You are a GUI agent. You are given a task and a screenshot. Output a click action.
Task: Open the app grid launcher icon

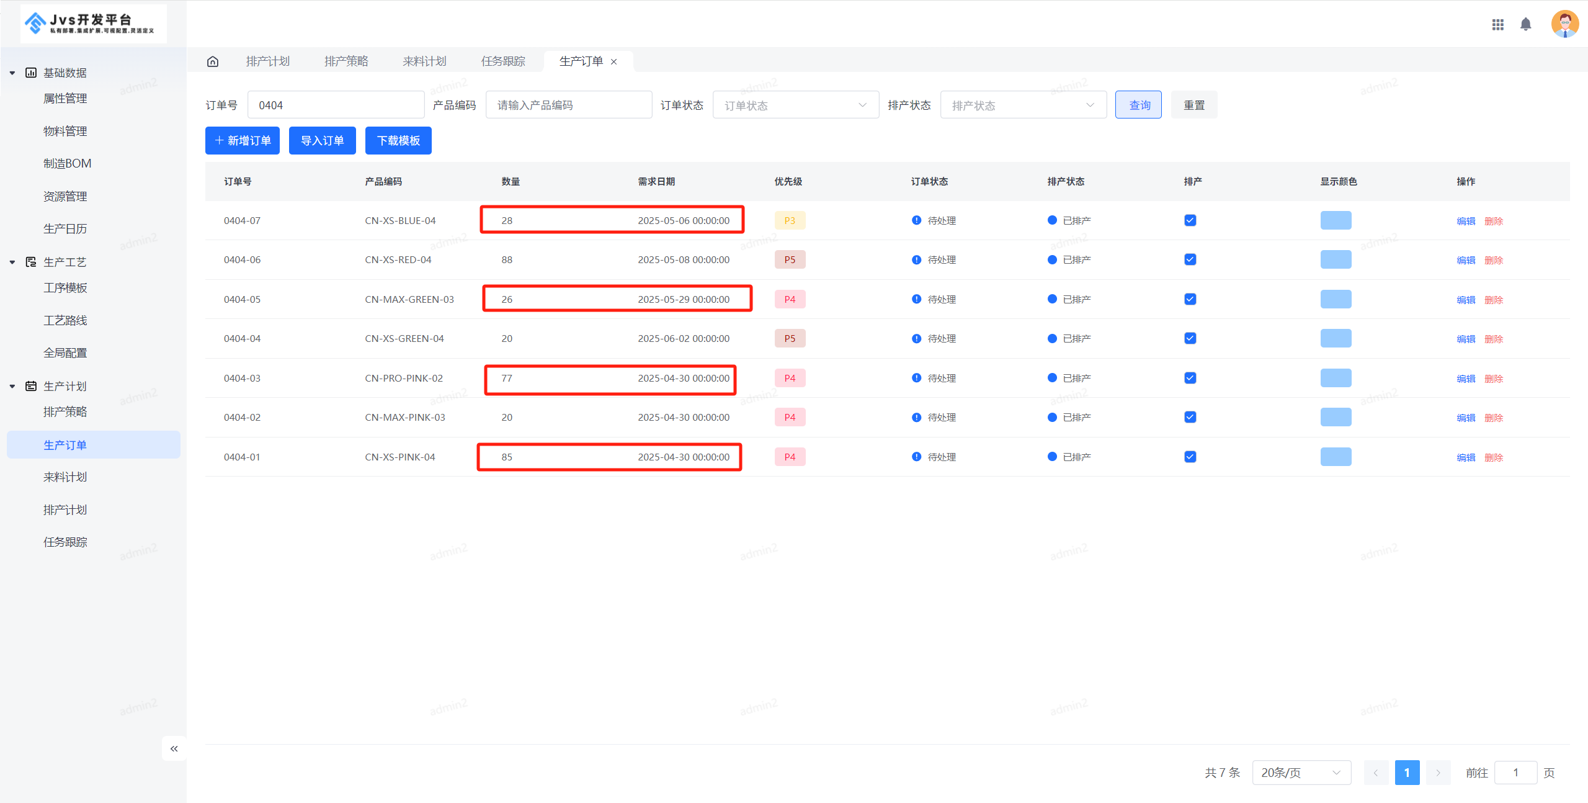(1498, 24)
